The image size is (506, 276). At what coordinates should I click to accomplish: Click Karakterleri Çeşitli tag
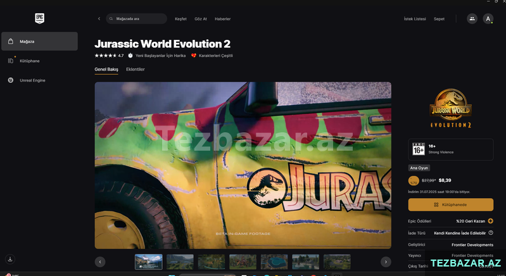pyautogui.click(x=212, y=56)
